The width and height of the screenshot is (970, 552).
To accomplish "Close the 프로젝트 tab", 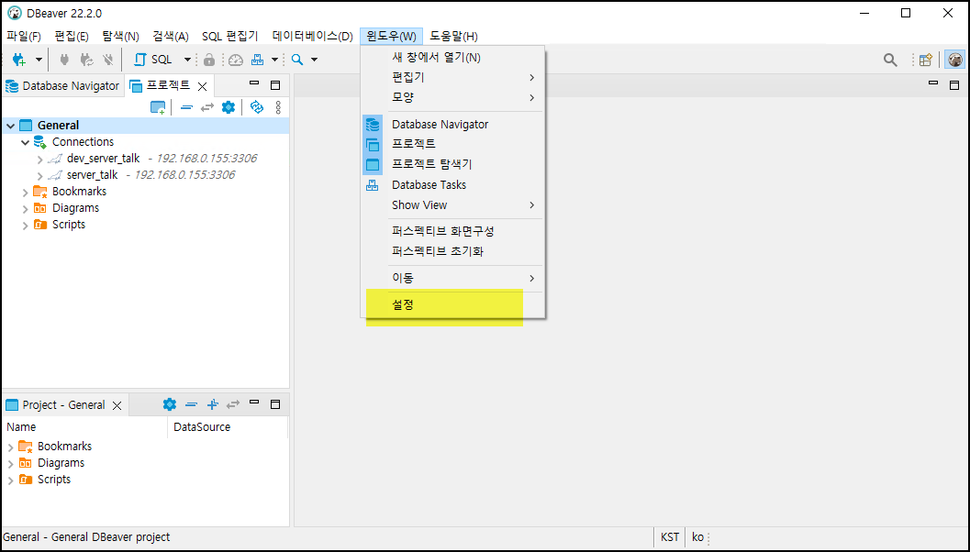I will tap(202, 86).
